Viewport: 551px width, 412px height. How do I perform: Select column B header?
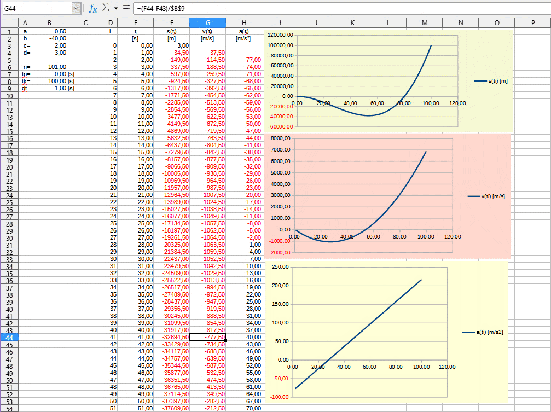[x=49, y=22]
